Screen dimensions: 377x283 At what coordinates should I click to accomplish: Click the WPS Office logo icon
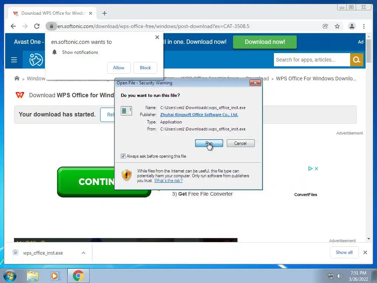click(x=20, y=95)
